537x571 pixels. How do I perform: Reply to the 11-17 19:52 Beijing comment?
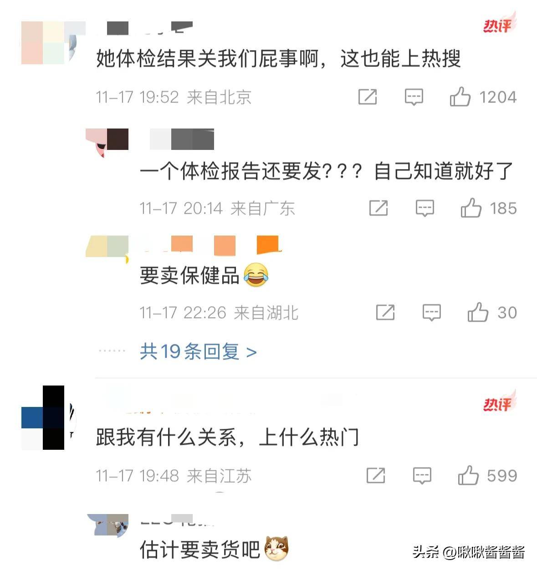point(414,97)
